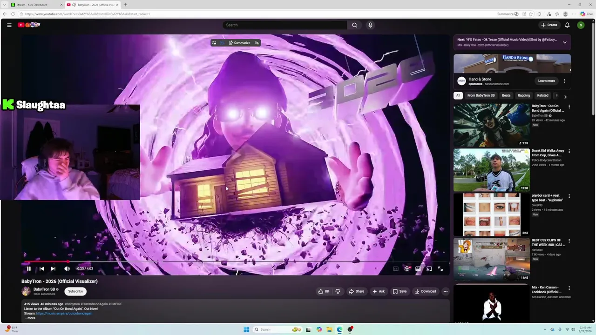
Task: Open the YouTube guide hamburger menu
Action: [9, 25]
